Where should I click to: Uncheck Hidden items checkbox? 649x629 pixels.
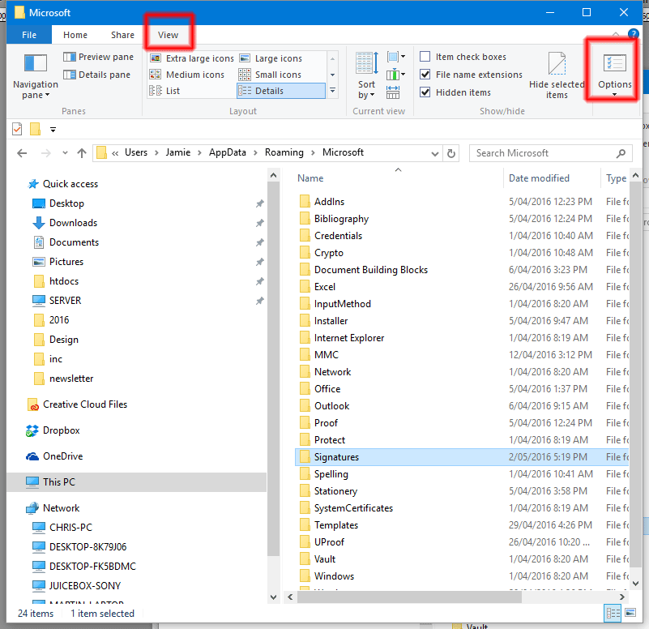[425, 92]
